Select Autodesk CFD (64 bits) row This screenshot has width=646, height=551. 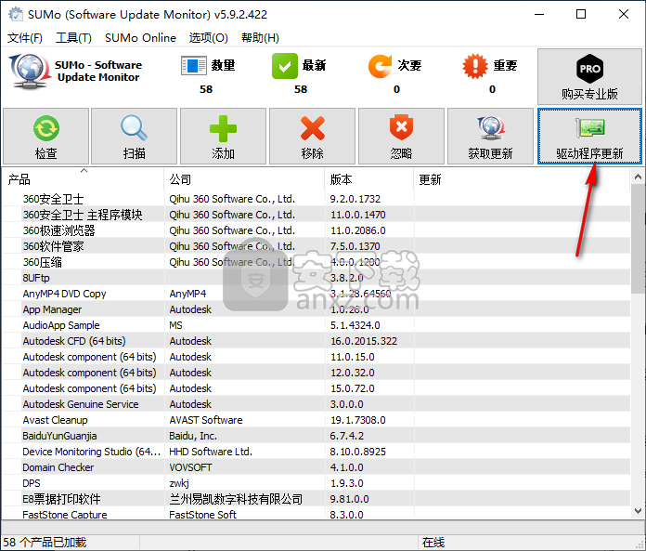(x=317, y=341)
